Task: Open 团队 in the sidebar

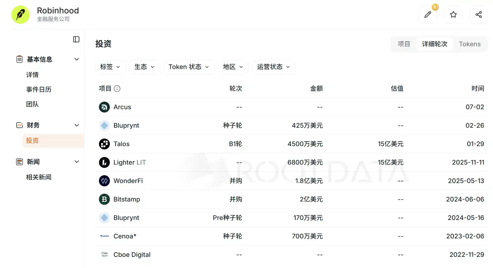Action: tap(32, 104)
